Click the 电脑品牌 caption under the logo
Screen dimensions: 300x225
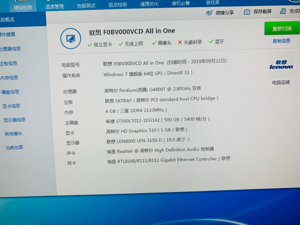click(x=281, y=82)
